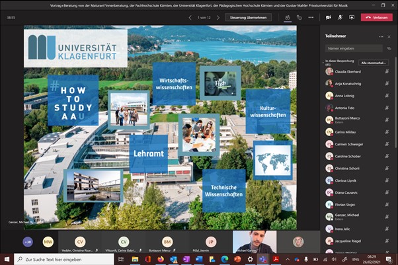Select the JP Pölzl, Jasmin tile
Screen dimensions: 398x265
point(211,242)
